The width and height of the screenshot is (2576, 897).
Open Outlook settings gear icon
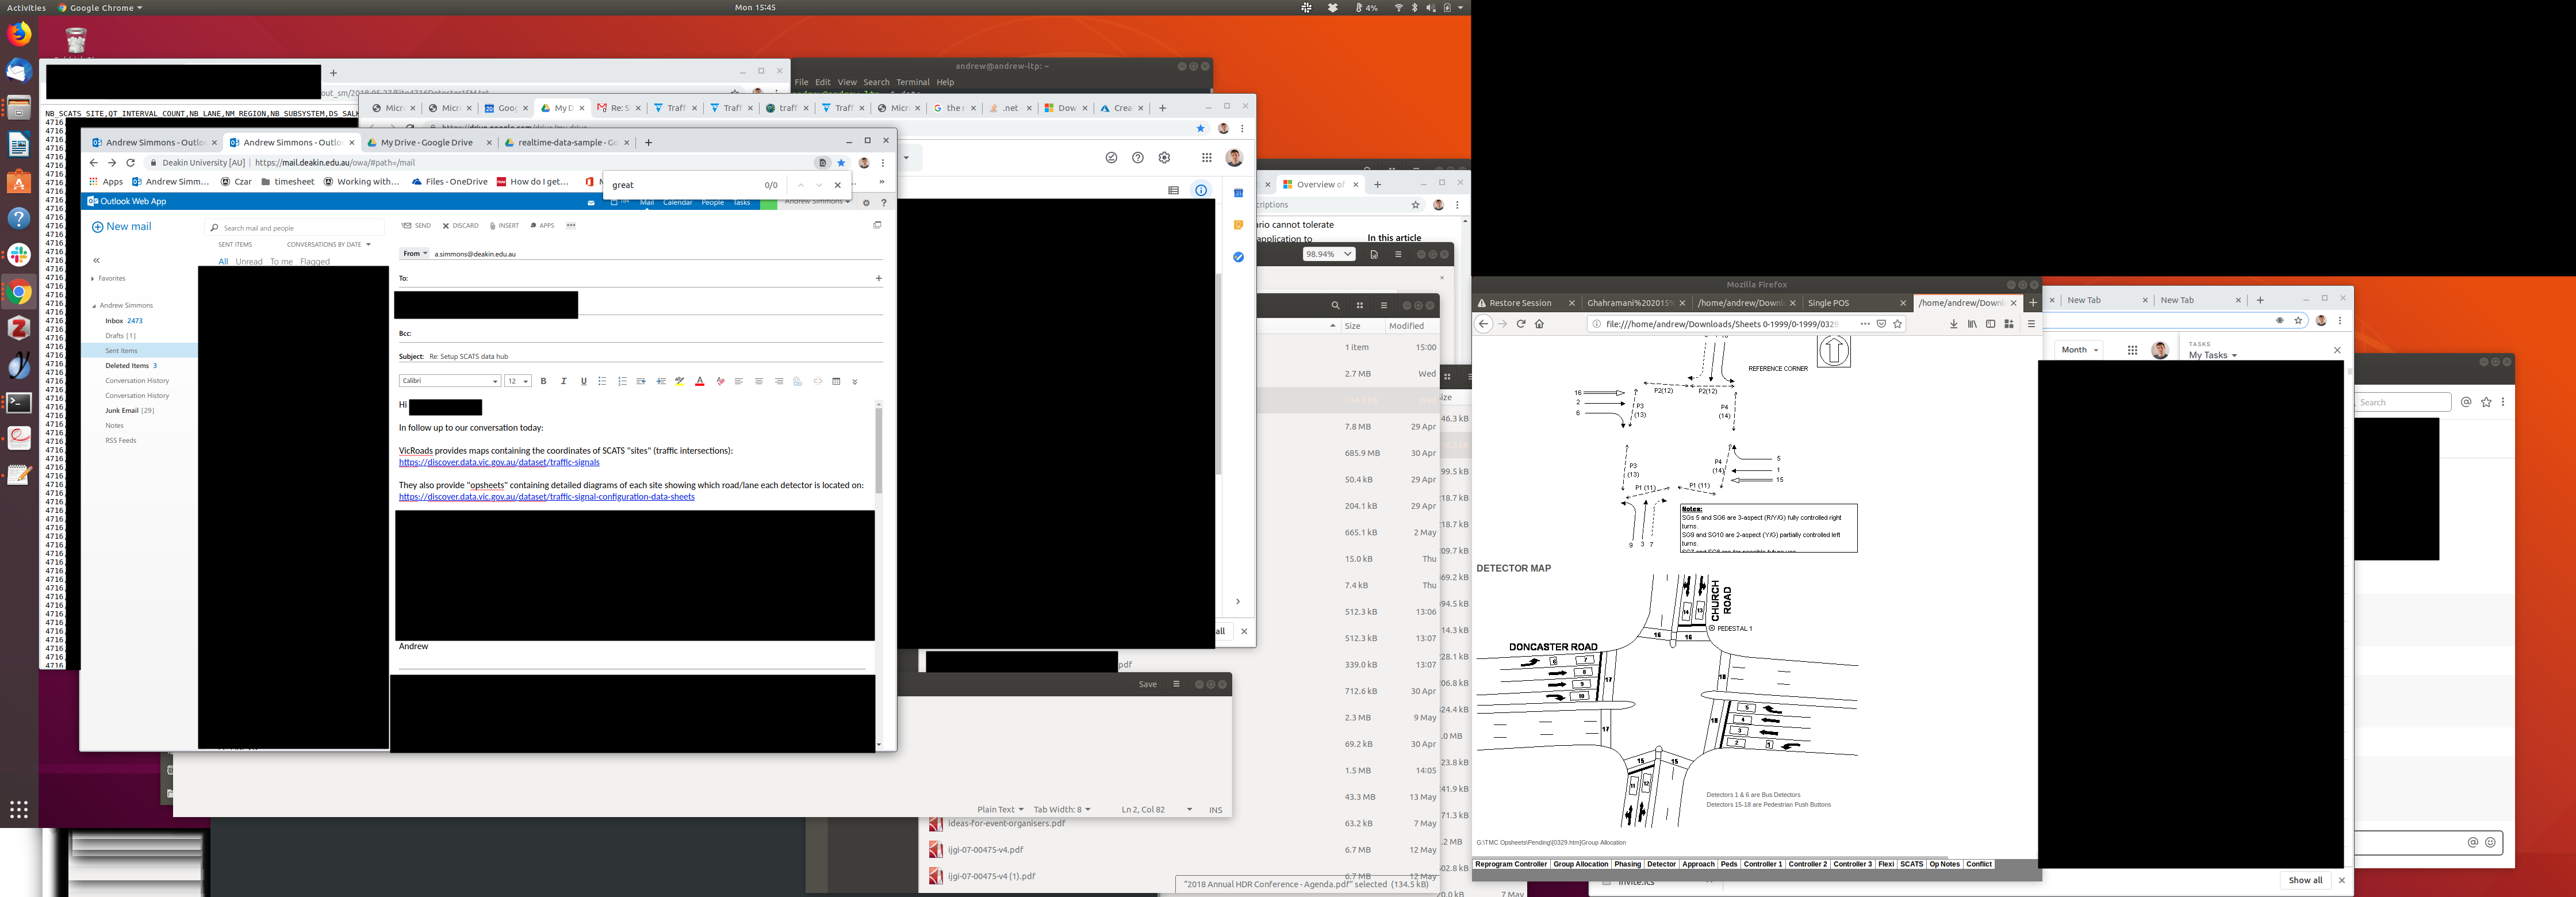(866, 202)
